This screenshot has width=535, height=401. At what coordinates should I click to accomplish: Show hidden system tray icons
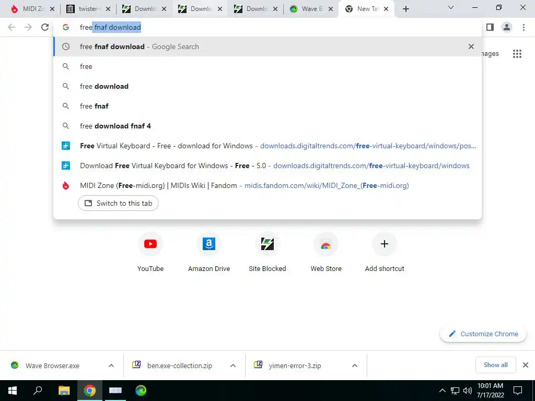(x=442, y=391)
